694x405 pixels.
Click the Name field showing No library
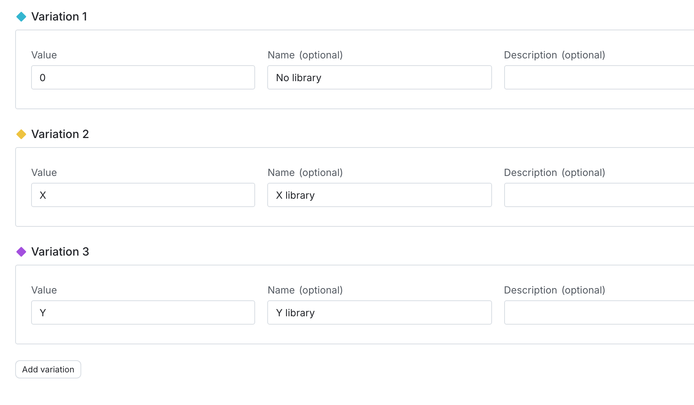379,77
